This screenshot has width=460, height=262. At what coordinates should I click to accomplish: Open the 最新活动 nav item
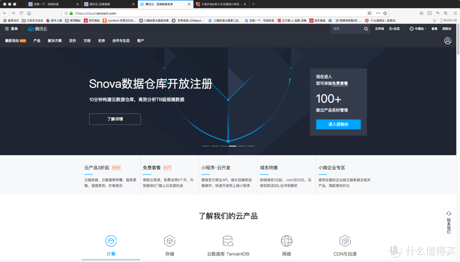15,41
